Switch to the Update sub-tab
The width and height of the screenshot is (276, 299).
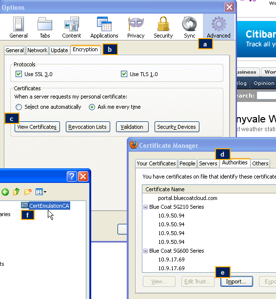click(x=59, y=50)
